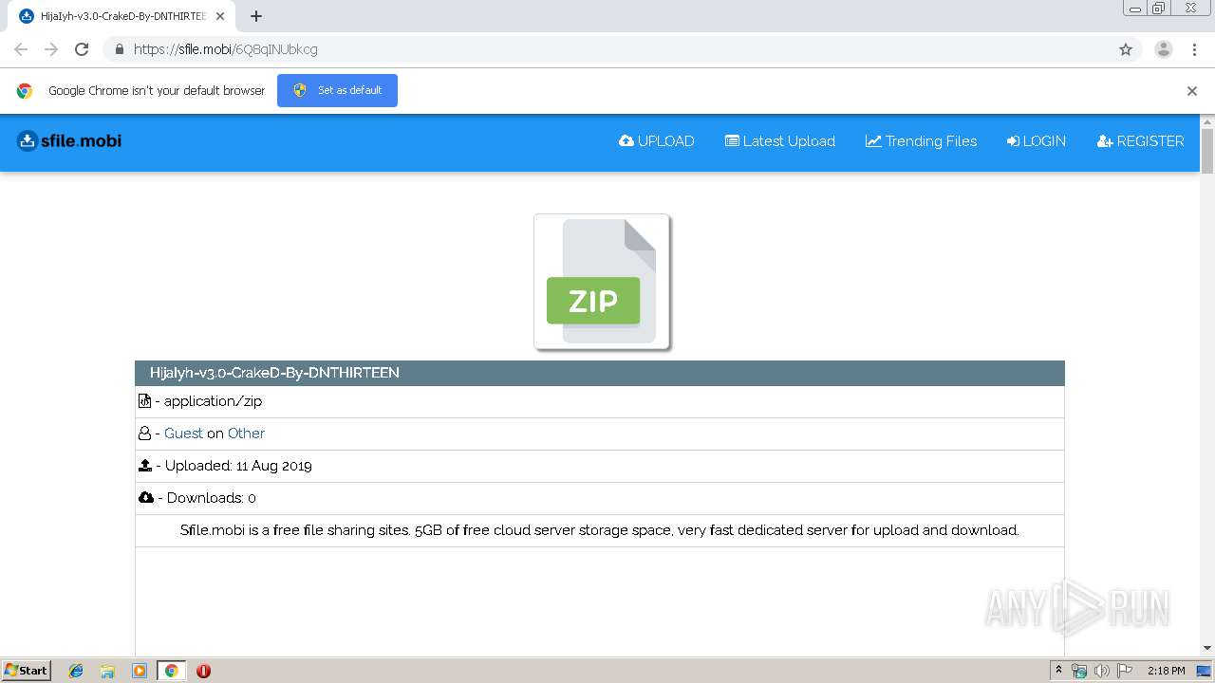Click the Chrome logo in the notification bar
This screenshot has width=1215, height=683.
(x=25, y=91)
